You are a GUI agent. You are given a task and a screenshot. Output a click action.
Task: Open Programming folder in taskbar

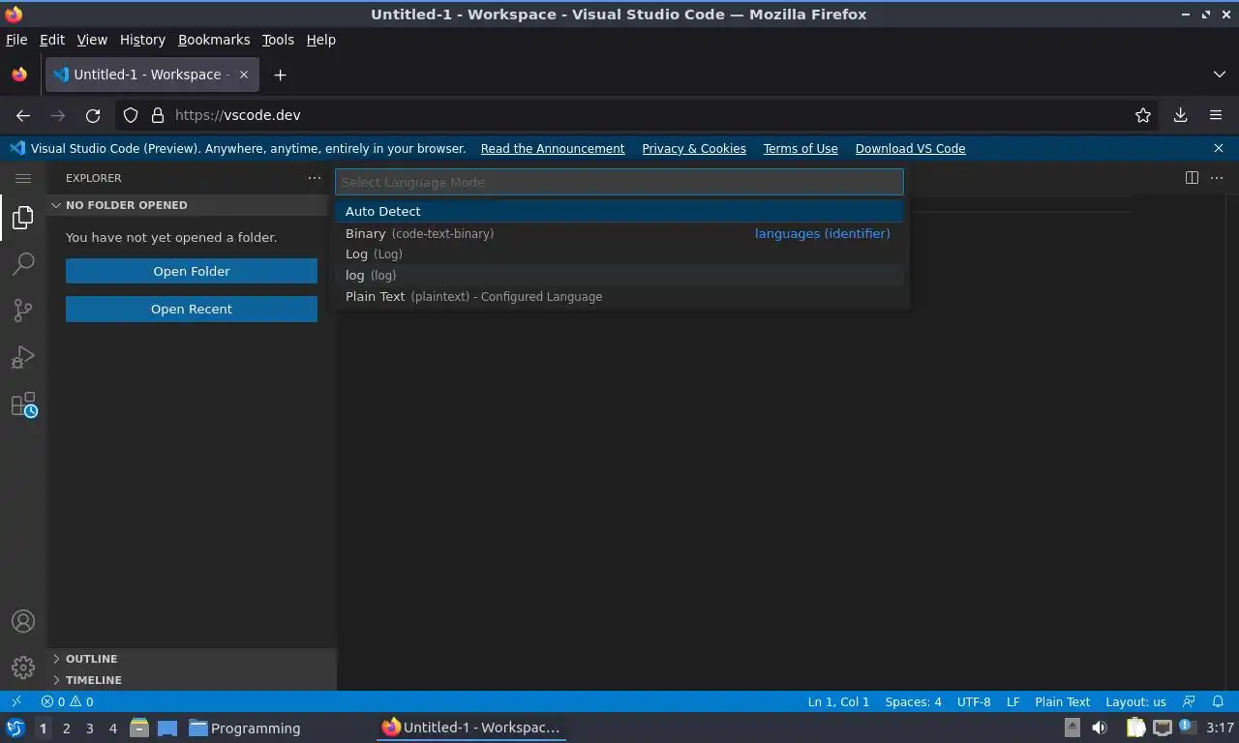(x=244, y=728)
